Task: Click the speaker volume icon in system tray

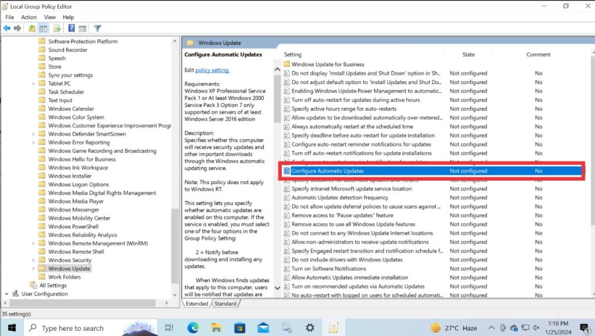Action: [536, 327]
